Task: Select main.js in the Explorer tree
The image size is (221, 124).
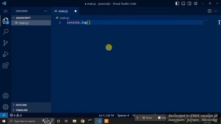Action: click(31, 23)
